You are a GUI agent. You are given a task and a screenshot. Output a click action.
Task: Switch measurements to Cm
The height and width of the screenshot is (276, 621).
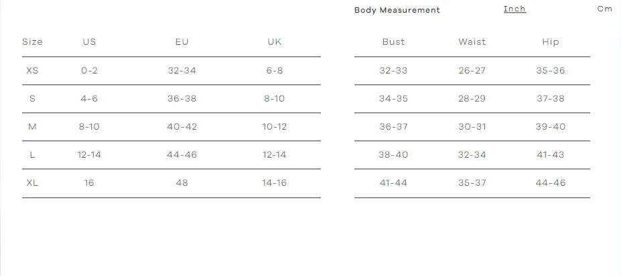(x=604, y=9)
